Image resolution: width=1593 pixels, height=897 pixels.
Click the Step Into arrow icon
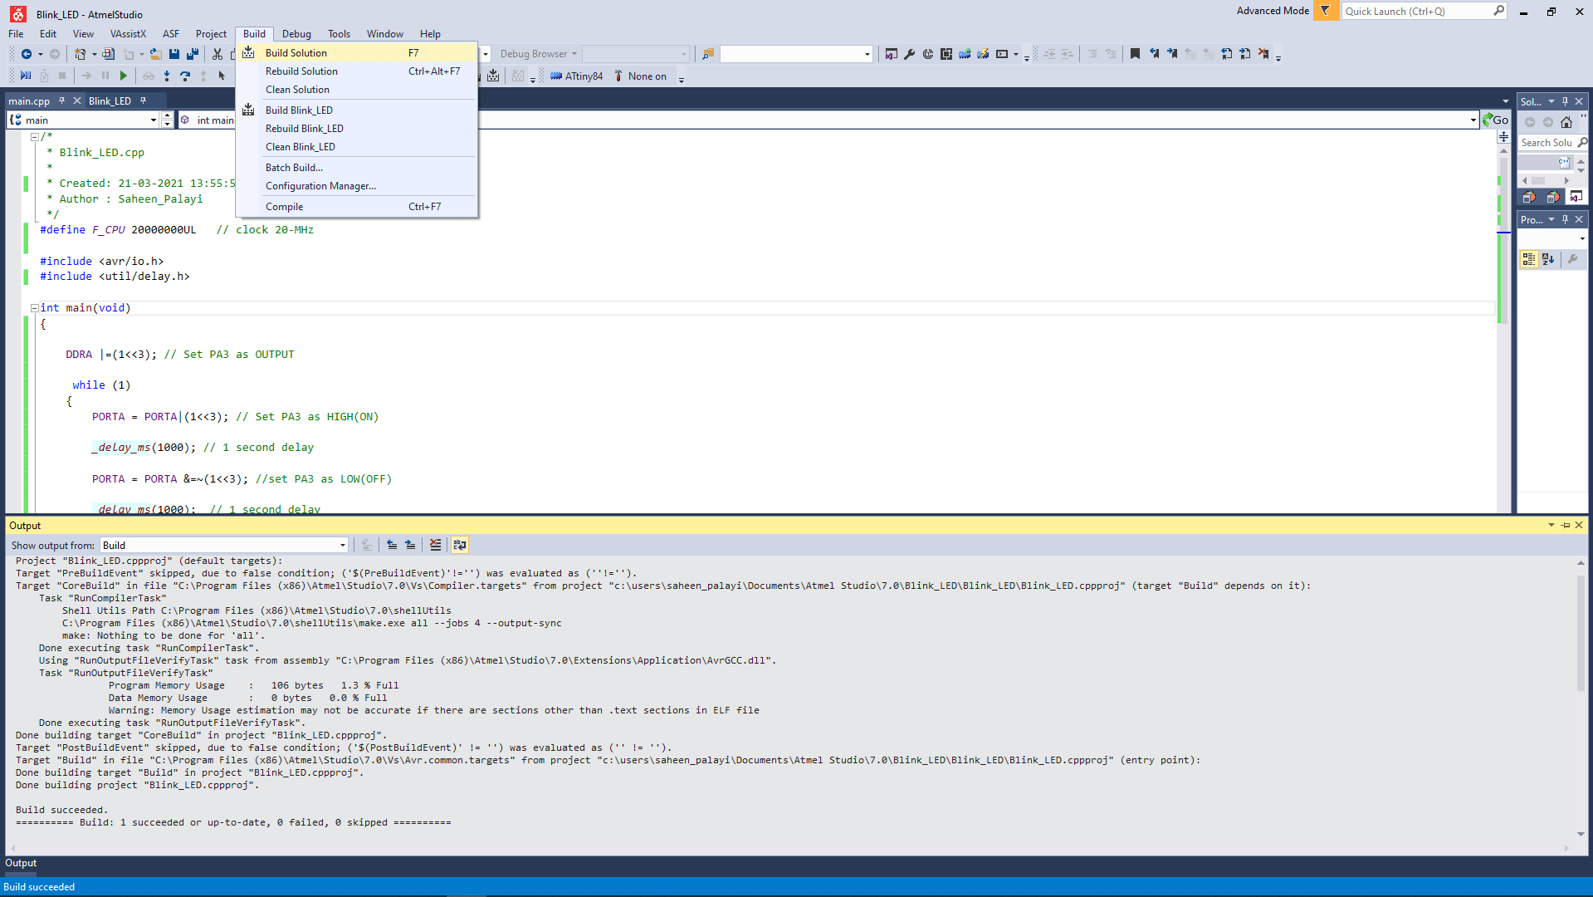tap(167, 76)
